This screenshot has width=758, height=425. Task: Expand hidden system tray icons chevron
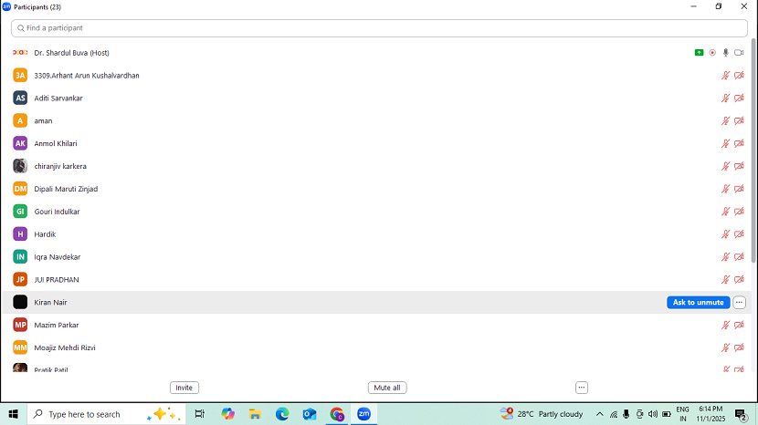[x=599, y=414]
